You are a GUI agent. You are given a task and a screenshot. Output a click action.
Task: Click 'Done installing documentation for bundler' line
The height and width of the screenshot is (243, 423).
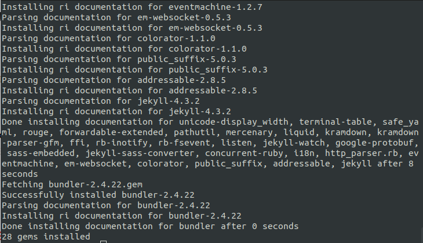pos(150,226)
